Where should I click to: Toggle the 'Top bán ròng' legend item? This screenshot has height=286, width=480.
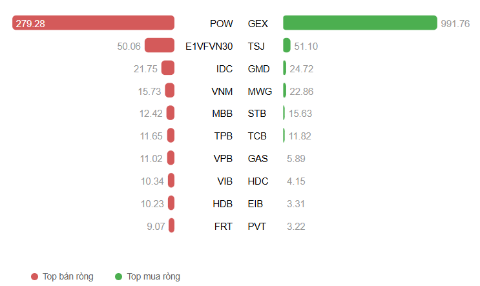pyautogui.click(x=68, y=277)
